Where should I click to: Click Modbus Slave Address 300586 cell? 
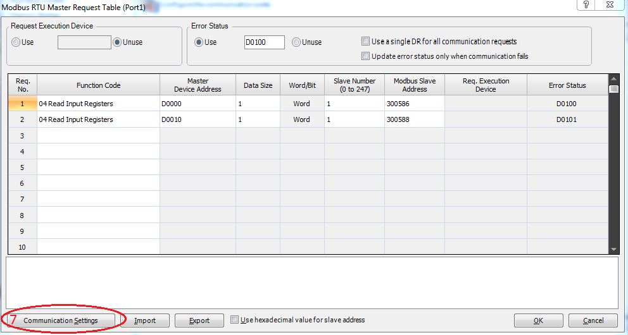click(415, 104)
